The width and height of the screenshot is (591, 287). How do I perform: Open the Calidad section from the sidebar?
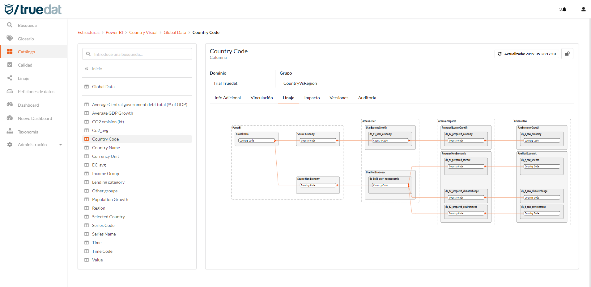click(10, 65)
